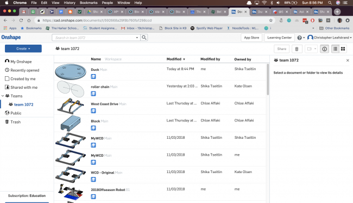Open Chrome File menu
Image resolution: width=353 pixels, height=203 pixels.
34,3
